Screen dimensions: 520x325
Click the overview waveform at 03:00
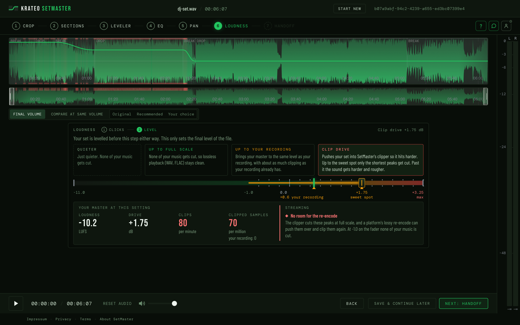[x=244, y=97]
